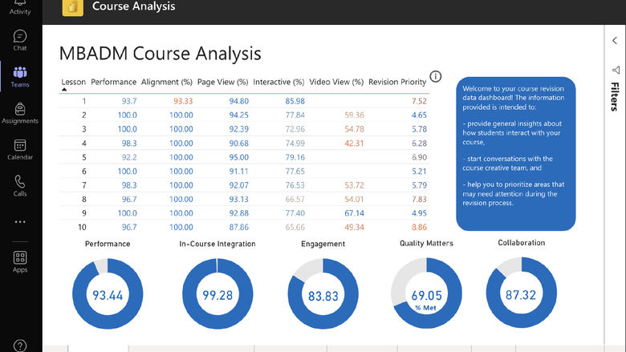Click the welcome message info card
The width and height of the screenshot is (626, 352).
[x=516, y=154]
